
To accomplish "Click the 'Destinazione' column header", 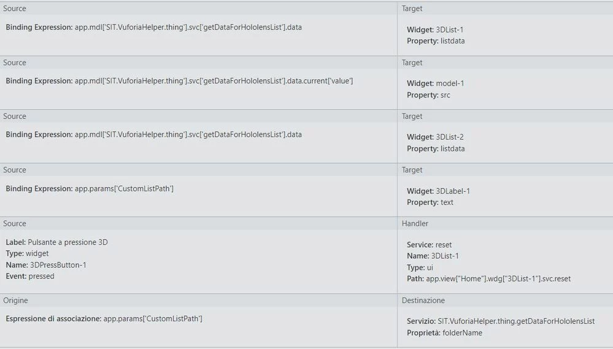I will [423, 301].
